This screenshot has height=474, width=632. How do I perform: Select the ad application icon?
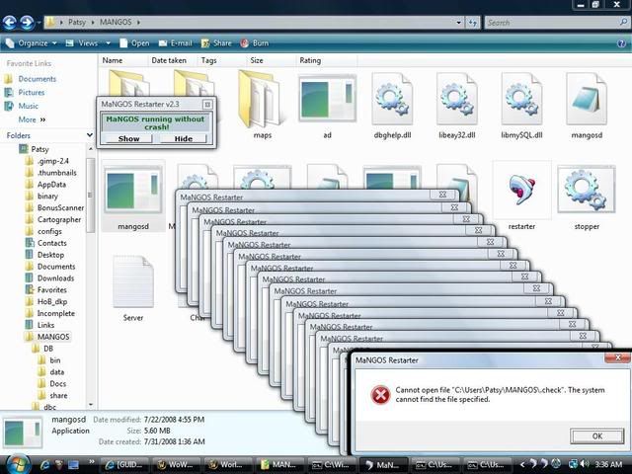(327, 98)
